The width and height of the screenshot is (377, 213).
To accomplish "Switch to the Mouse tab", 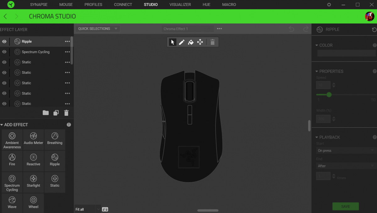I will coord(66,5).
